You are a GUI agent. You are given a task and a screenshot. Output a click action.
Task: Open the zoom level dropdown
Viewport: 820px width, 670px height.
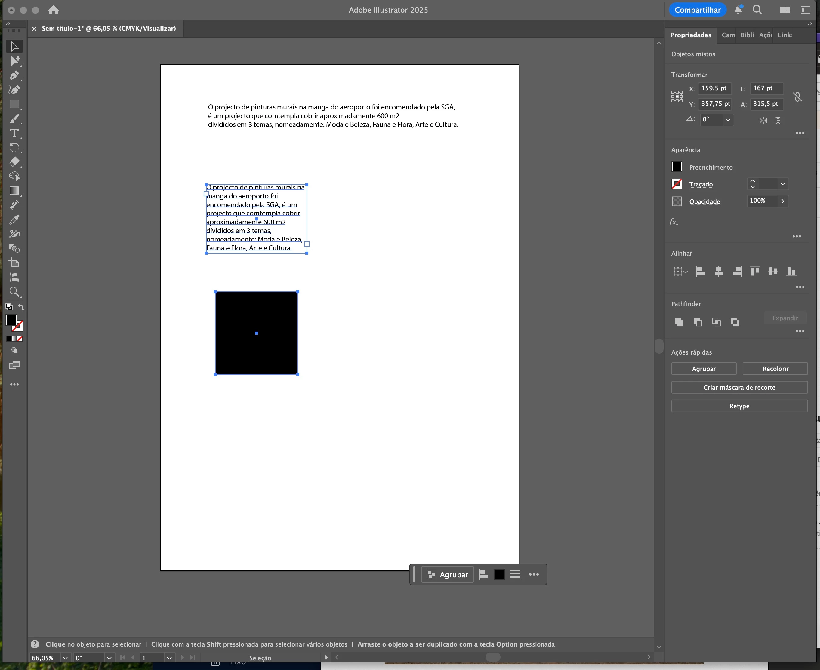pos(65,658)
